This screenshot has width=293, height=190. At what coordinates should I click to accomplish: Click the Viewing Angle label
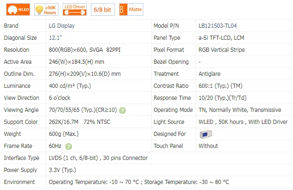[21, 110]
